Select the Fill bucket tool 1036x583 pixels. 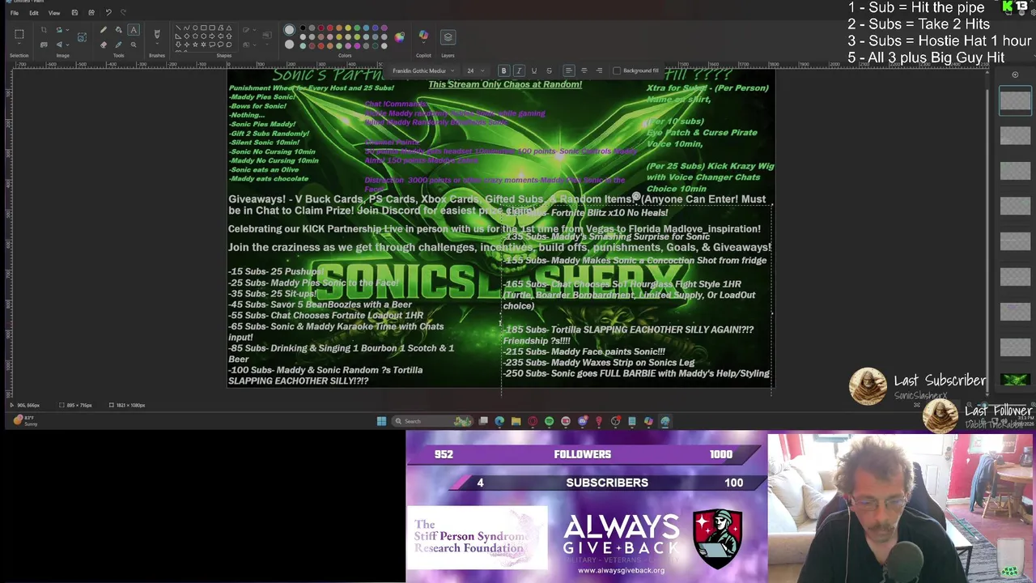[x=118, y=30]
